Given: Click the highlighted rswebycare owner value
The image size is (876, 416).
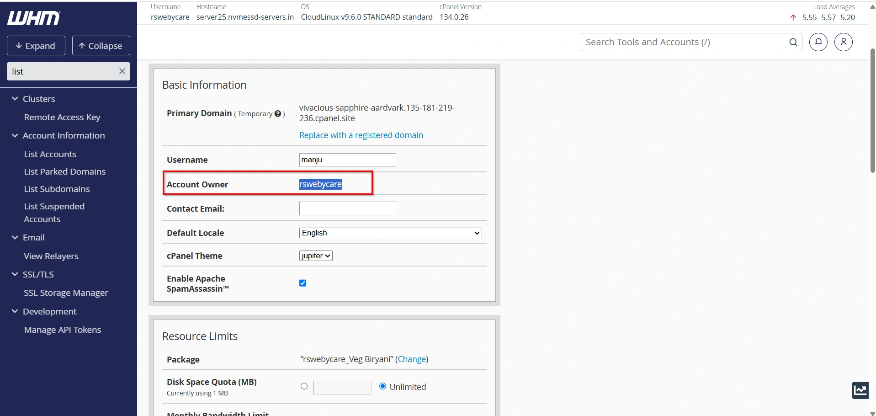Looking at the screenshot, I should tap(320, 184).
